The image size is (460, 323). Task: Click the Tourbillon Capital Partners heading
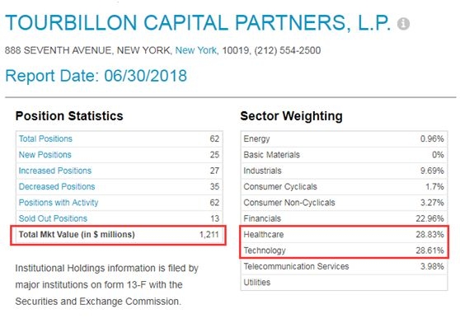(x=198, y=22)
